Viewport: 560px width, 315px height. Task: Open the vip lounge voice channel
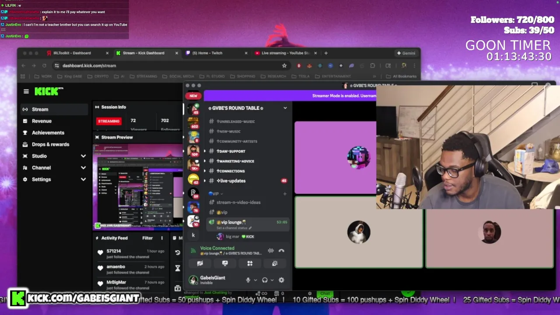point(247,224)
